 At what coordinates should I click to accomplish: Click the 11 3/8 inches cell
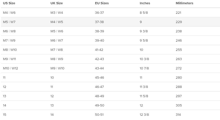click(144, 87)
